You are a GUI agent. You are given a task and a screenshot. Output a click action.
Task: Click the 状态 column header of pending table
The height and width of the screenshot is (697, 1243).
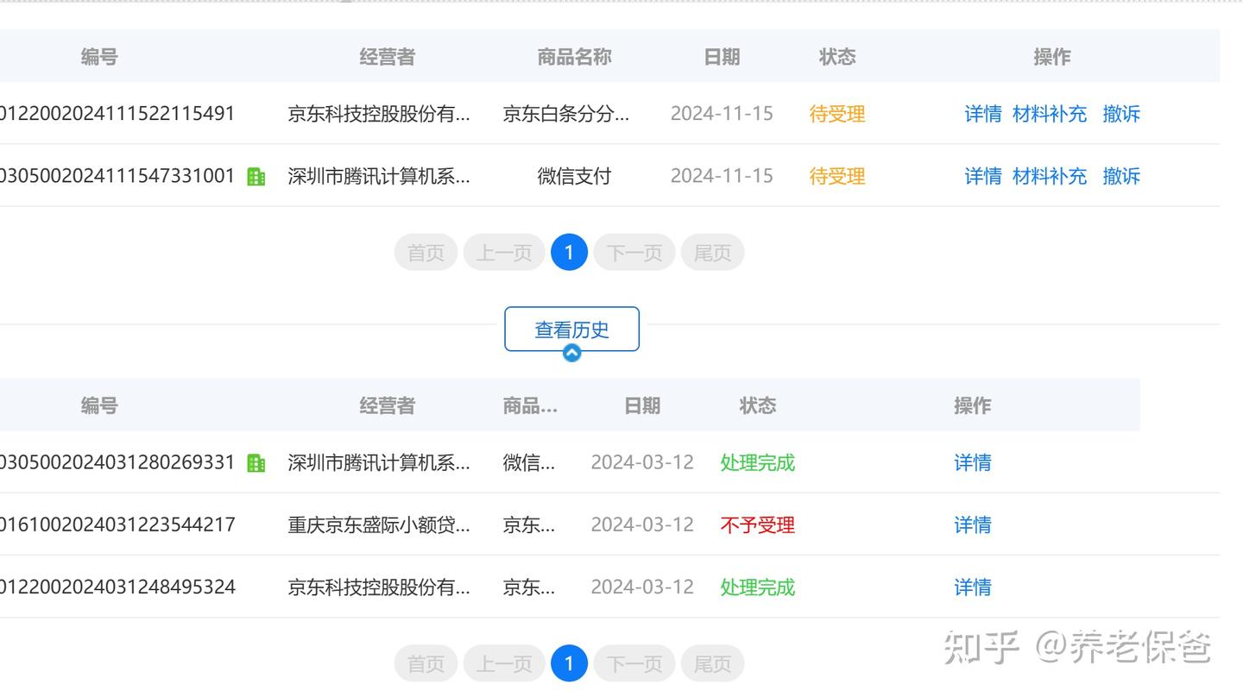pos(837,57)
